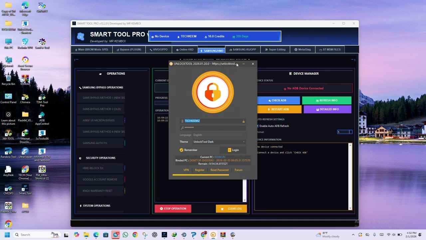The width and height of the screenshot is (426, 240).
Task: Show hidden icons in system tray
Action: coord(353,235)
